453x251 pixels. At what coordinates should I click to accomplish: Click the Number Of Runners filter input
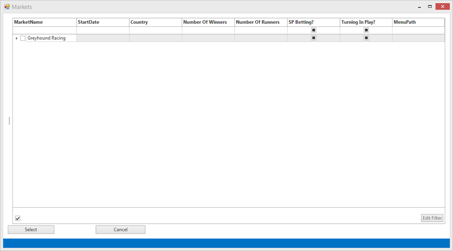coord(261,30)
